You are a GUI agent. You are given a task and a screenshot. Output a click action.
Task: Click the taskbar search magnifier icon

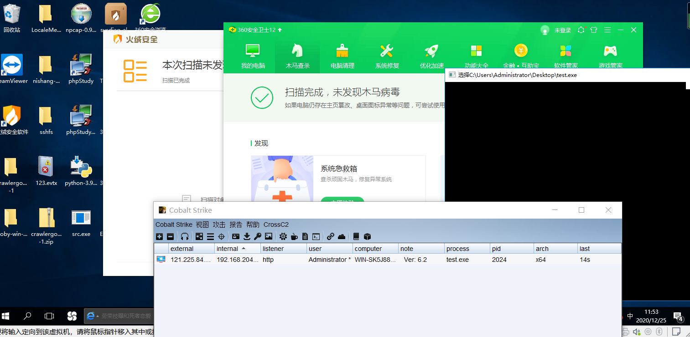[27, 316]
